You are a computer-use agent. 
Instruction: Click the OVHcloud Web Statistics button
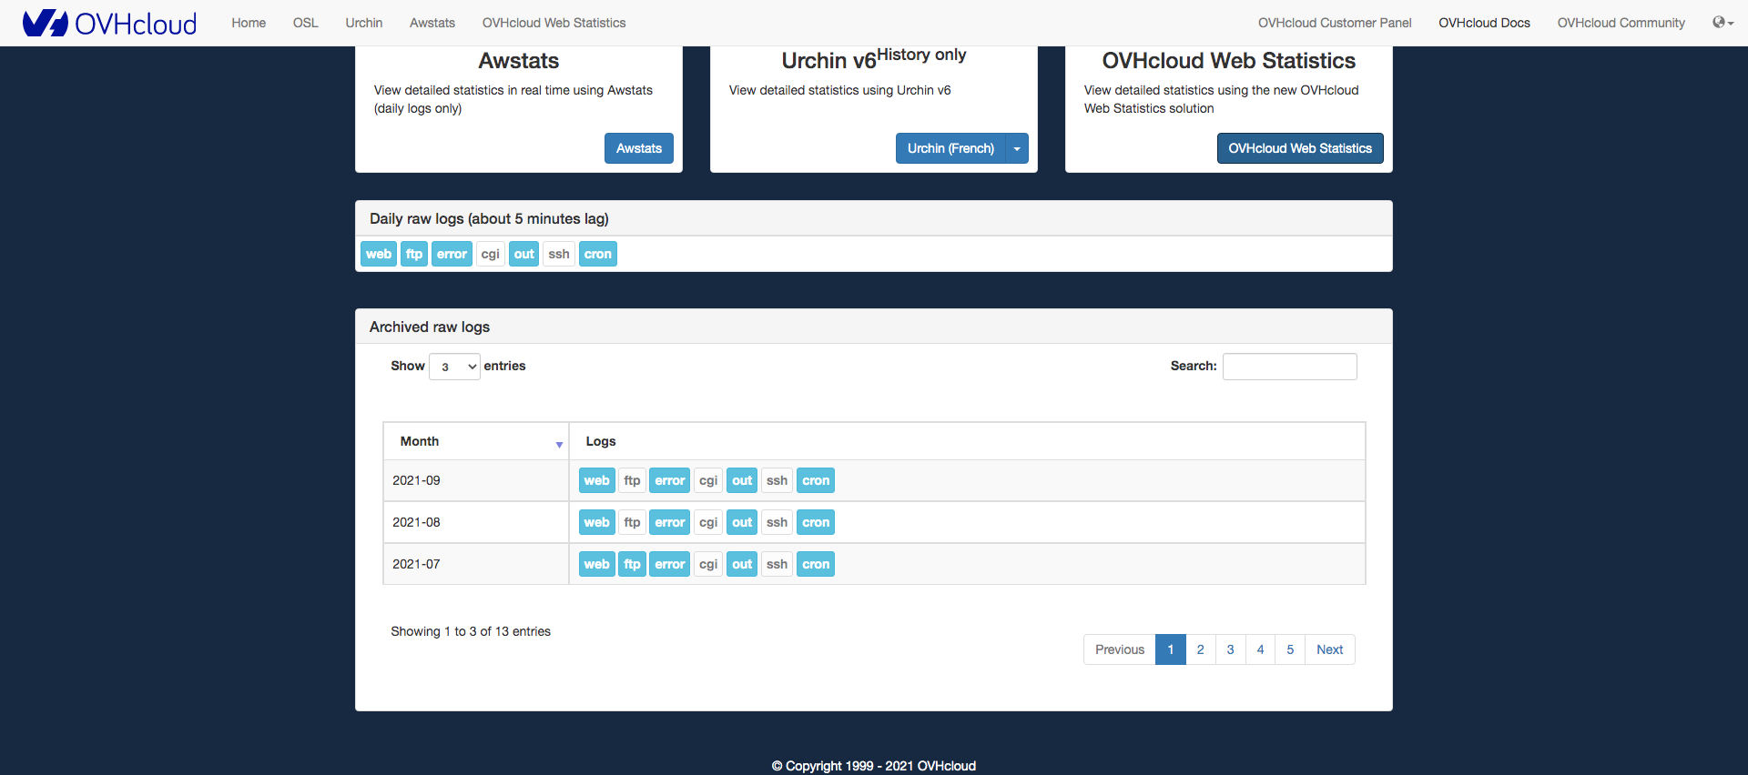click(1300, 148)
